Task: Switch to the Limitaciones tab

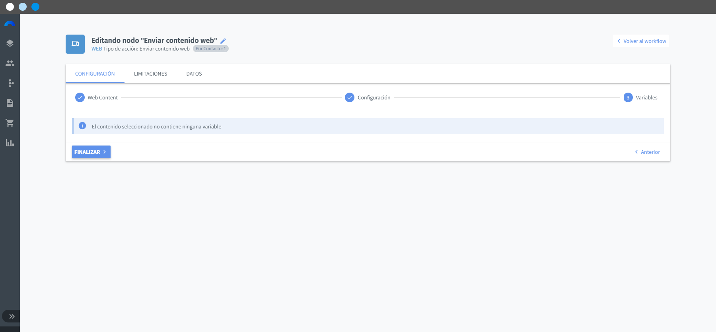Action: point(150,74)
